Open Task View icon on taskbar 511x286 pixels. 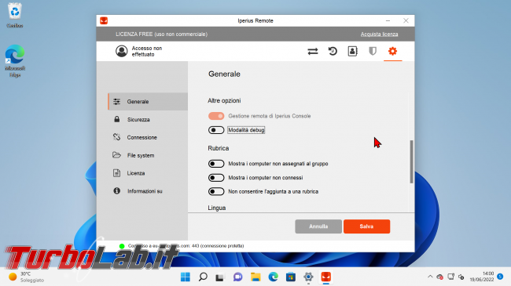[220, 277]
